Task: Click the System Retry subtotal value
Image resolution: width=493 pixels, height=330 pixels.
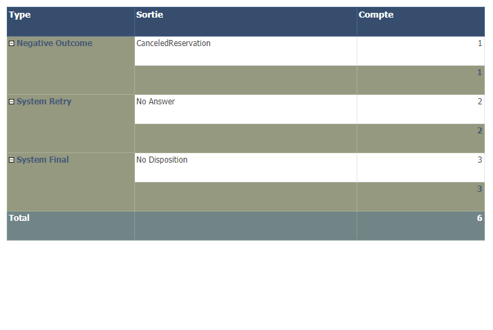Action: click(x=480, y=130)
